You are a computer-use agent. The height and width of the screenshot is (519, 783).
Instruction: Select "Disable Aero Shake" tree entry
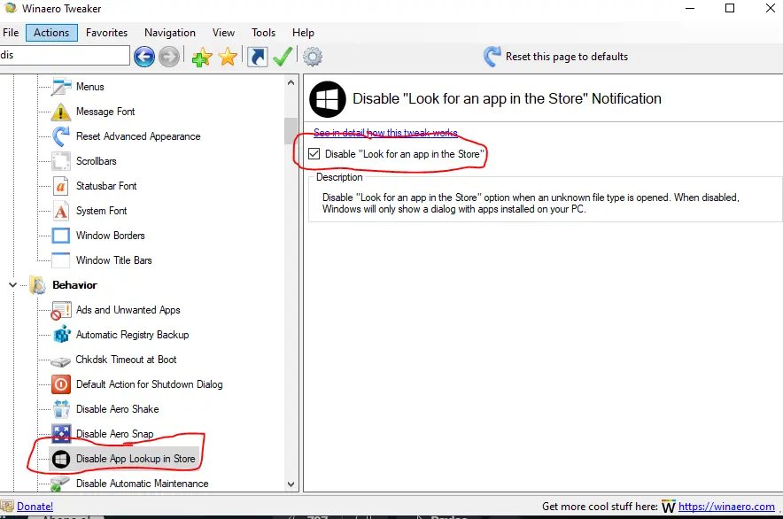(117, 409)
